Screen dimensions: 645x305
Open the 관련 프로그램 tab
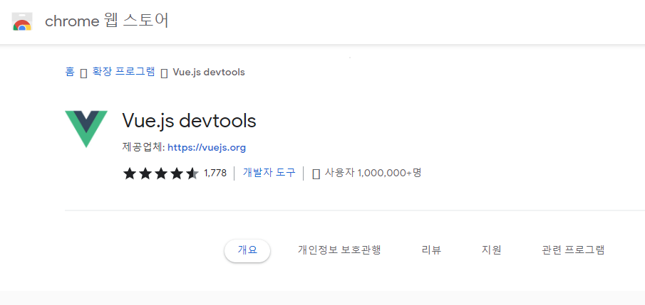point(573,250)
